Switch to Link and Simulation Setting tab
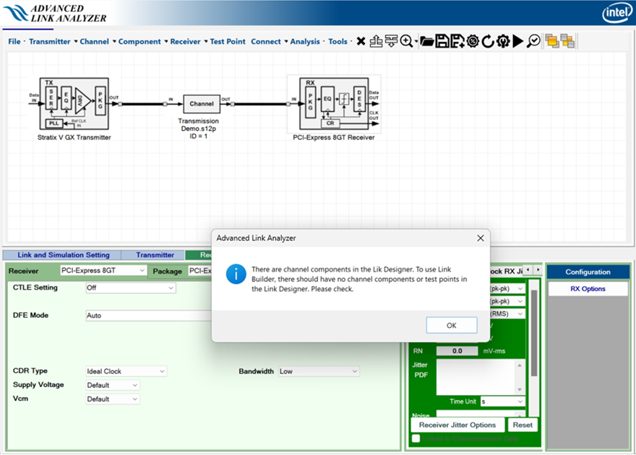This screenshot has height=455, width=636. click(x=64, y=255)
